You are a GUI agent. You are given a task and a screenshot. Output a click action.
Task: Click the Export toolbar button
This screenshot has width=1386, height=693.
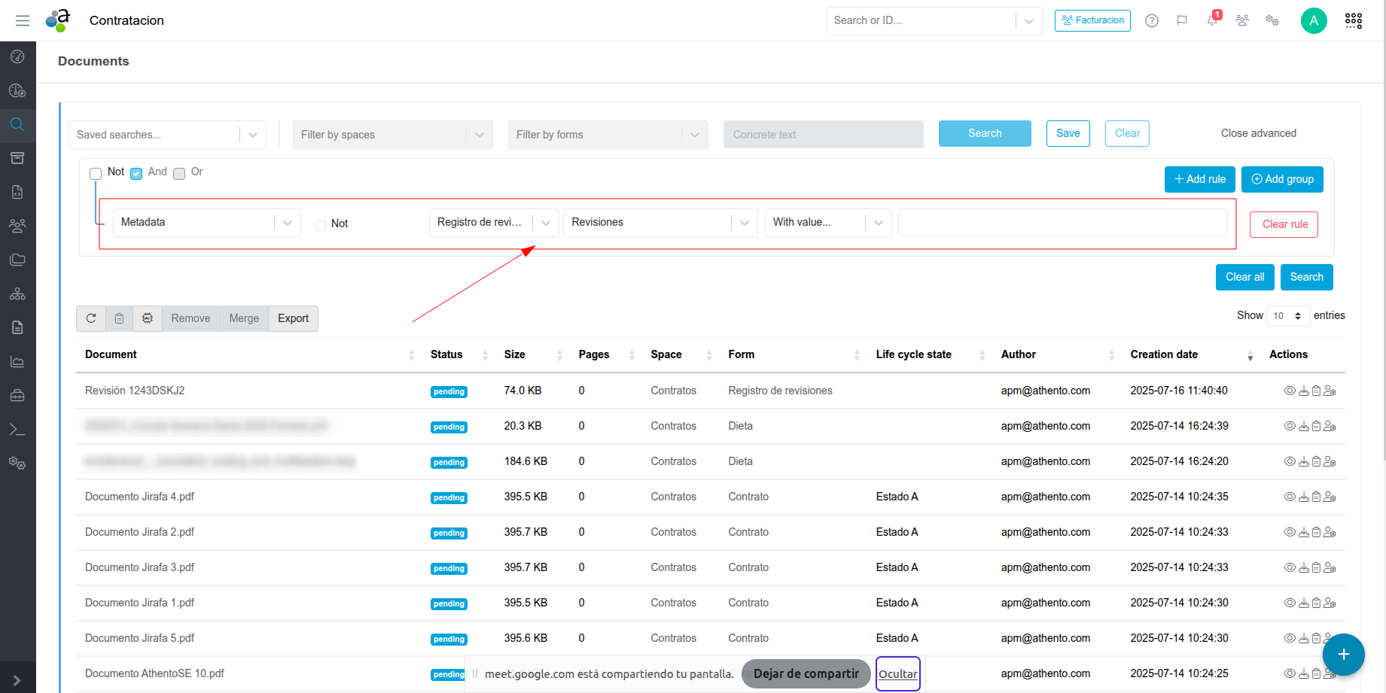click(293, 318)
